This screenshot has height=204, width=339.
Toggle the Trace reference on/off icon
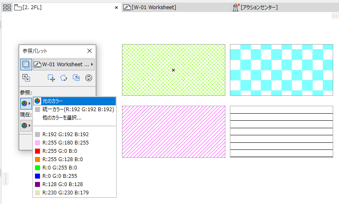(x=26, y=65)
